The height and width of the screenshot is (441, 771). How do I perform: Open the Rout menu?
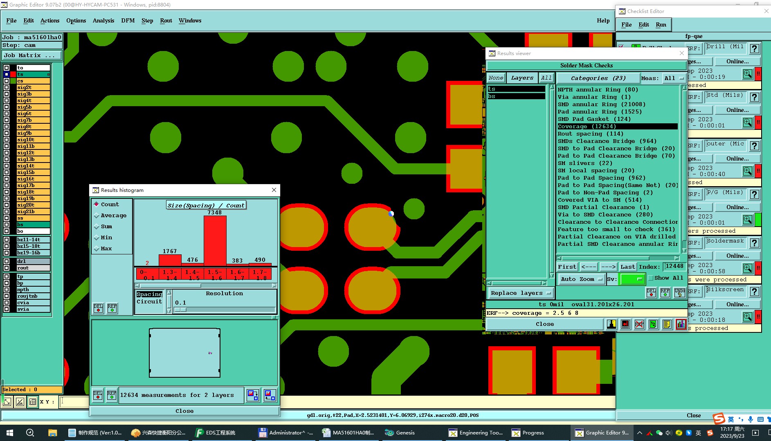[166, 20]
